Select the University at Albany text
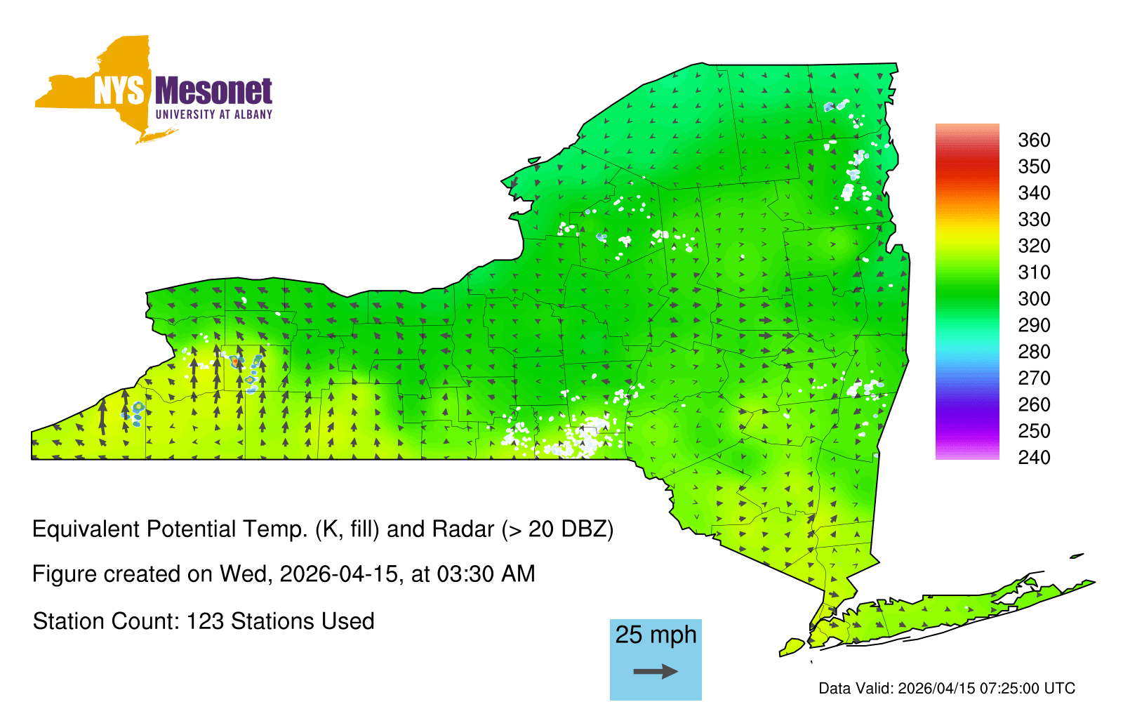 [x=213, y=114]
